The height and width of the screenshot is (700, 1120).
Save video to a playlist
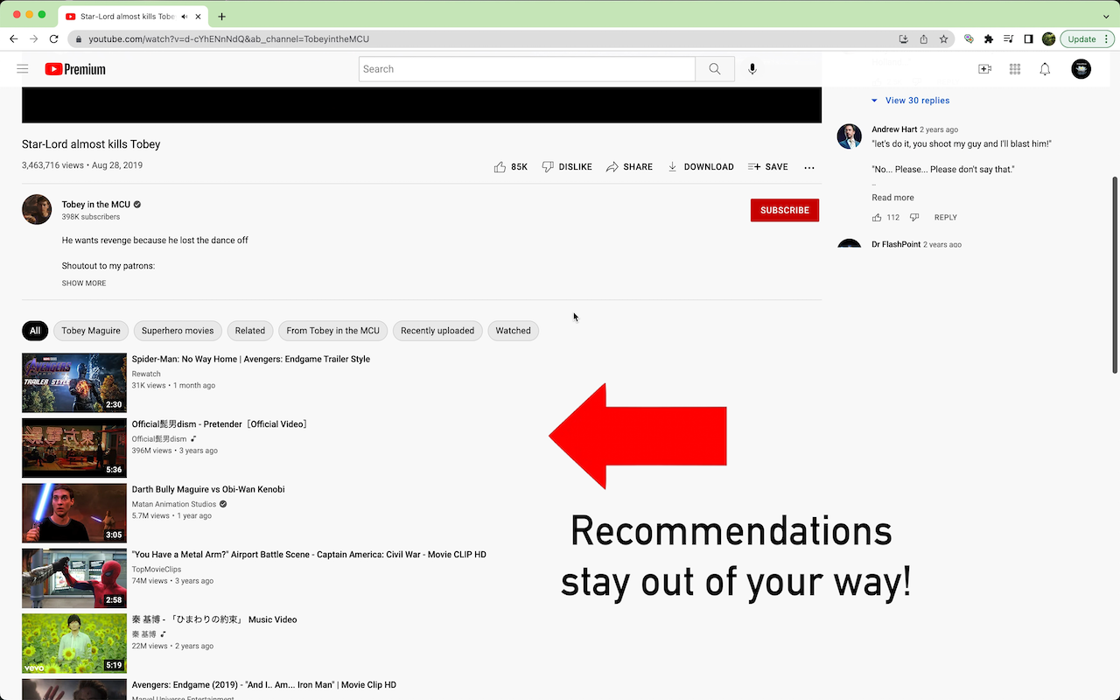click(767, 166)
